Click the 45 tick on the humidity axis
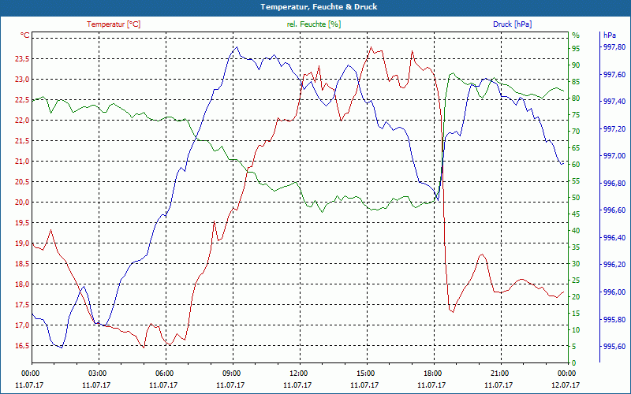 [576, 214]
